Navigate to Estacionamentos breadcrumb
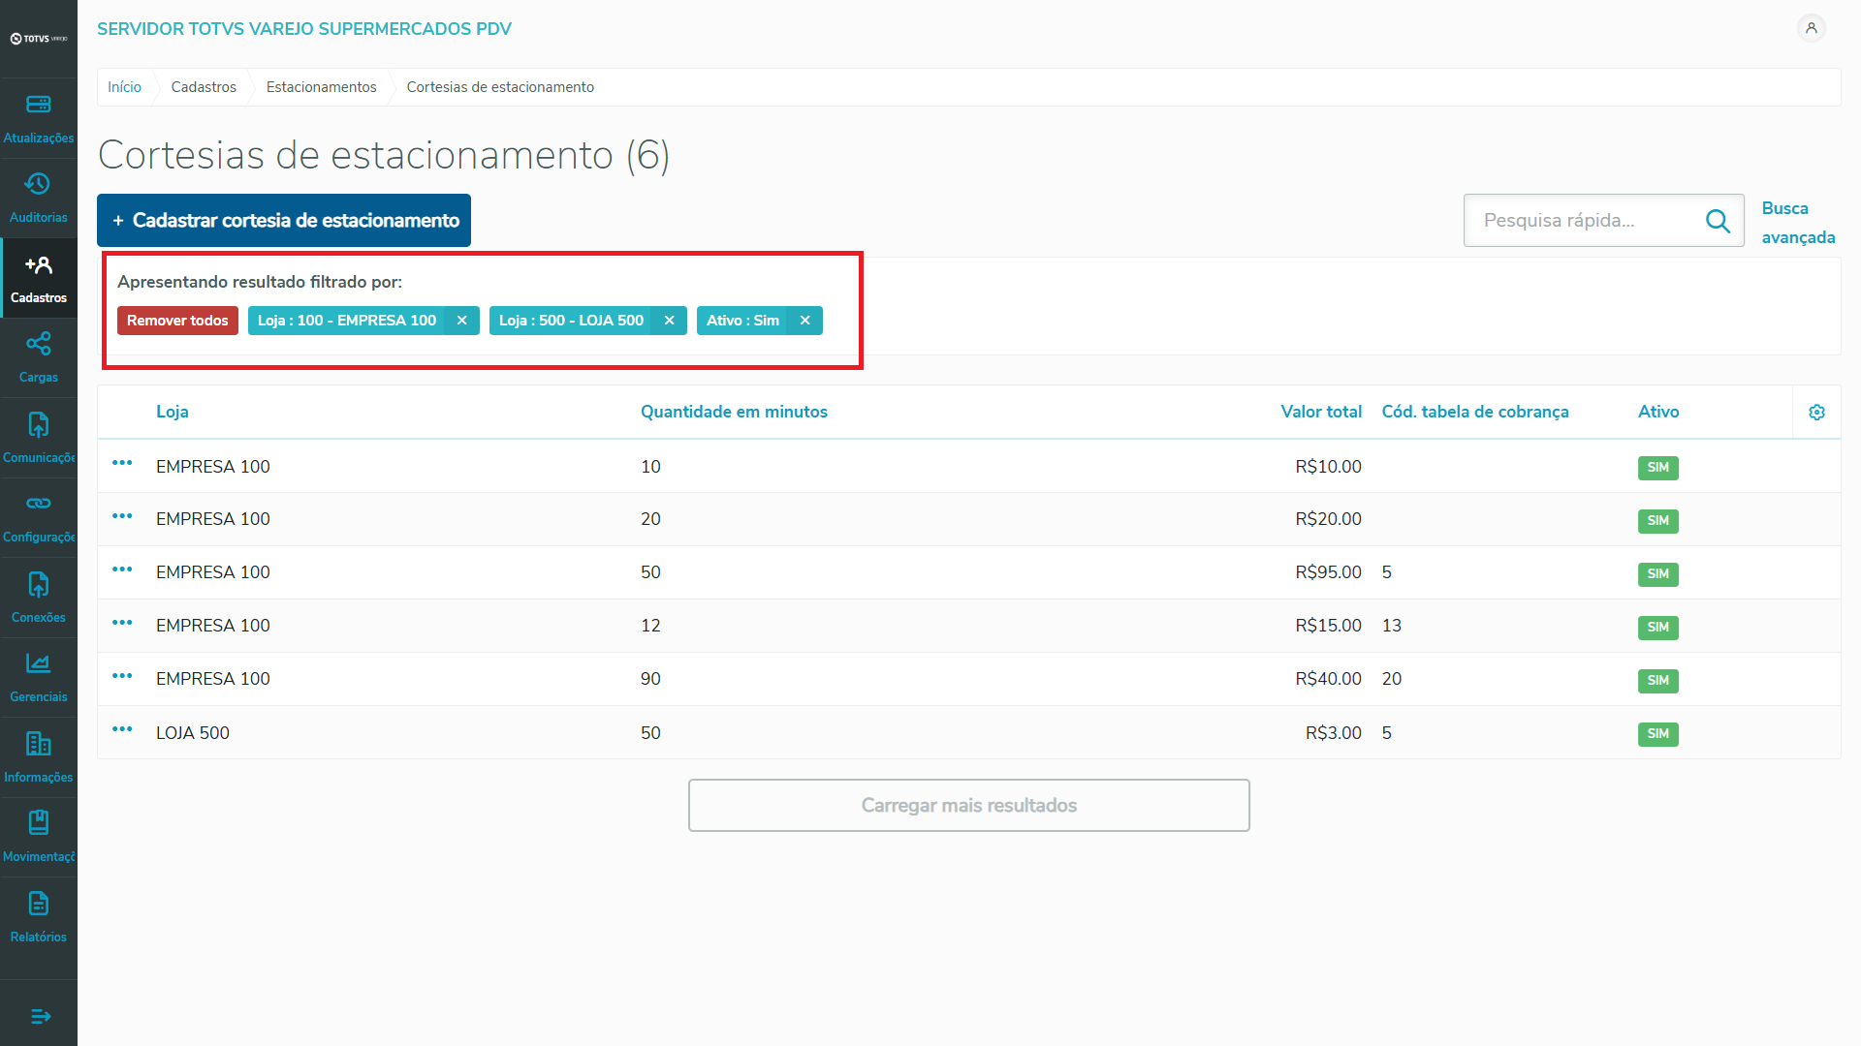 [x=321, y=87]
